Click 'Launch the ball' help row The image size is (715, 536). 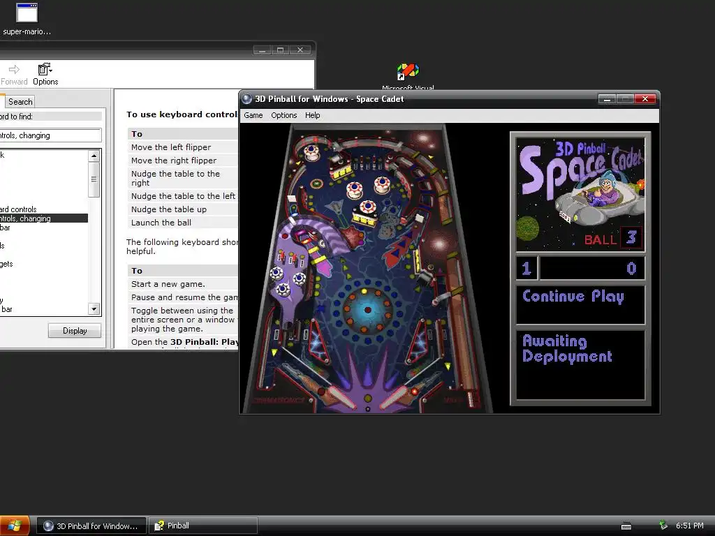tap(182, 223)
